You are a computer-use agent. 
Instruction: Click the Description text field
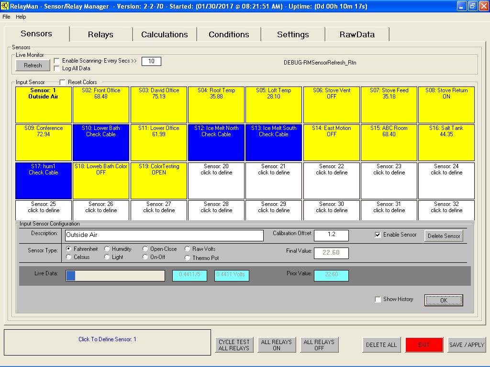click(164, 235)
